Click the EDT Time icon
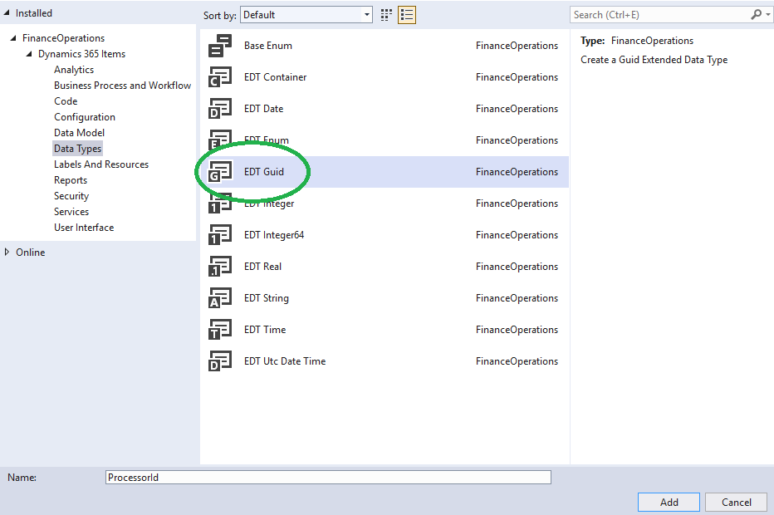Screen dimensions: 774x515 (220, 330)
